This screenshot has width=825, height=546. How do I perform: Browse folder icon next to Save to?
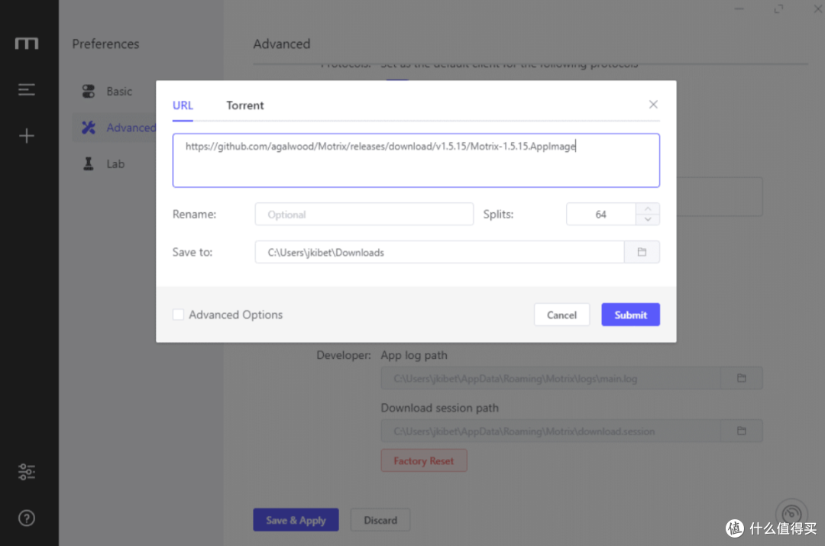(x=642, y=252)
